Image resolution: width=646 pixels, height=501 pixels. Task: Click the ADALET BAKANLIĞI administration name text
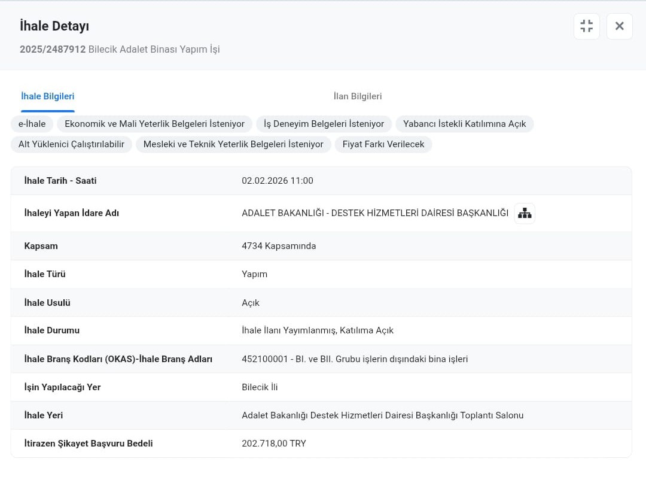click(374, 213)
